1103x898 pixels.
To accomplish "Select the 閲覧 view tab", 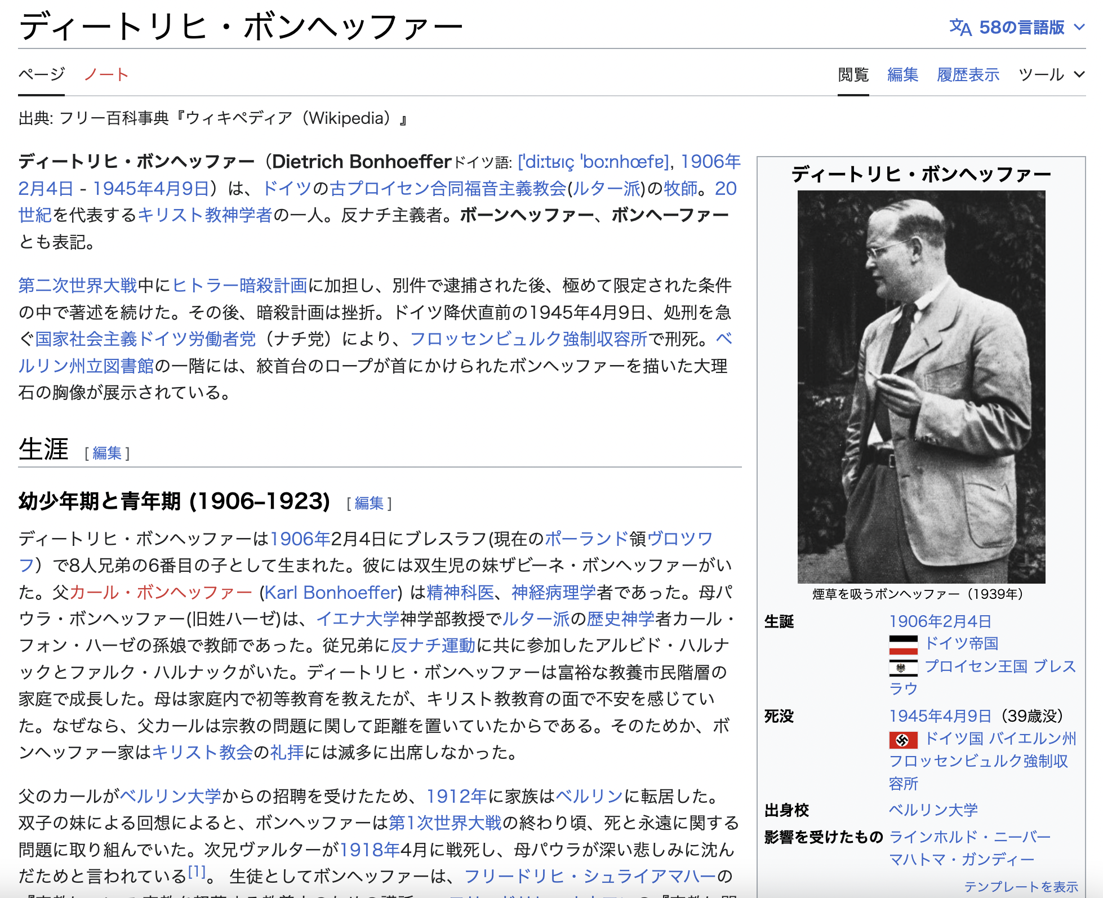I will point(853,74).
